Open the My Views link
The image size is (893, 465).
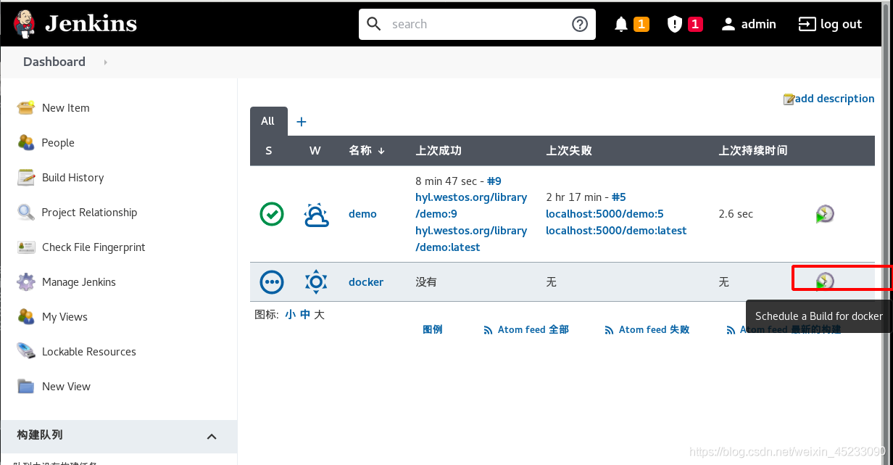tap(65, 316)
